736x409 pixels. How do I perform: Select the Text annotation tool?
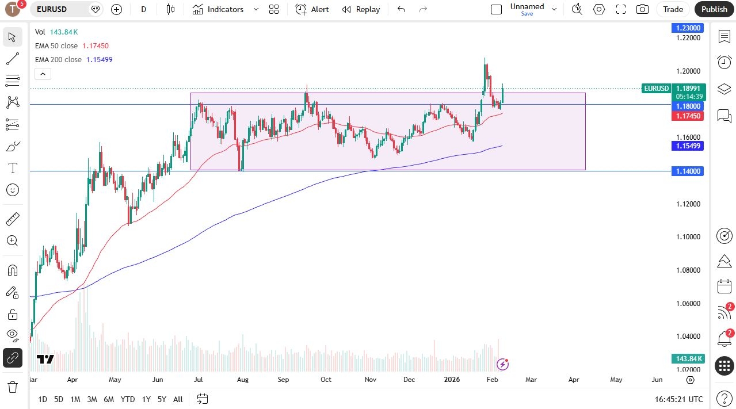(x=13, y=168)
